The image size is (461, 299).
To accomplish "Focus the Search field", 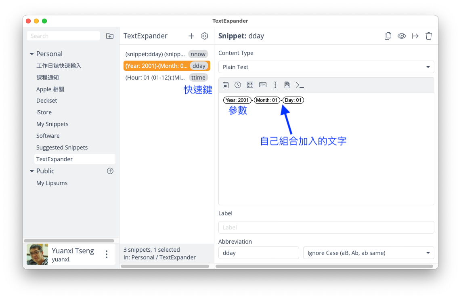I will pyautogui.click(x=63, y=36).
